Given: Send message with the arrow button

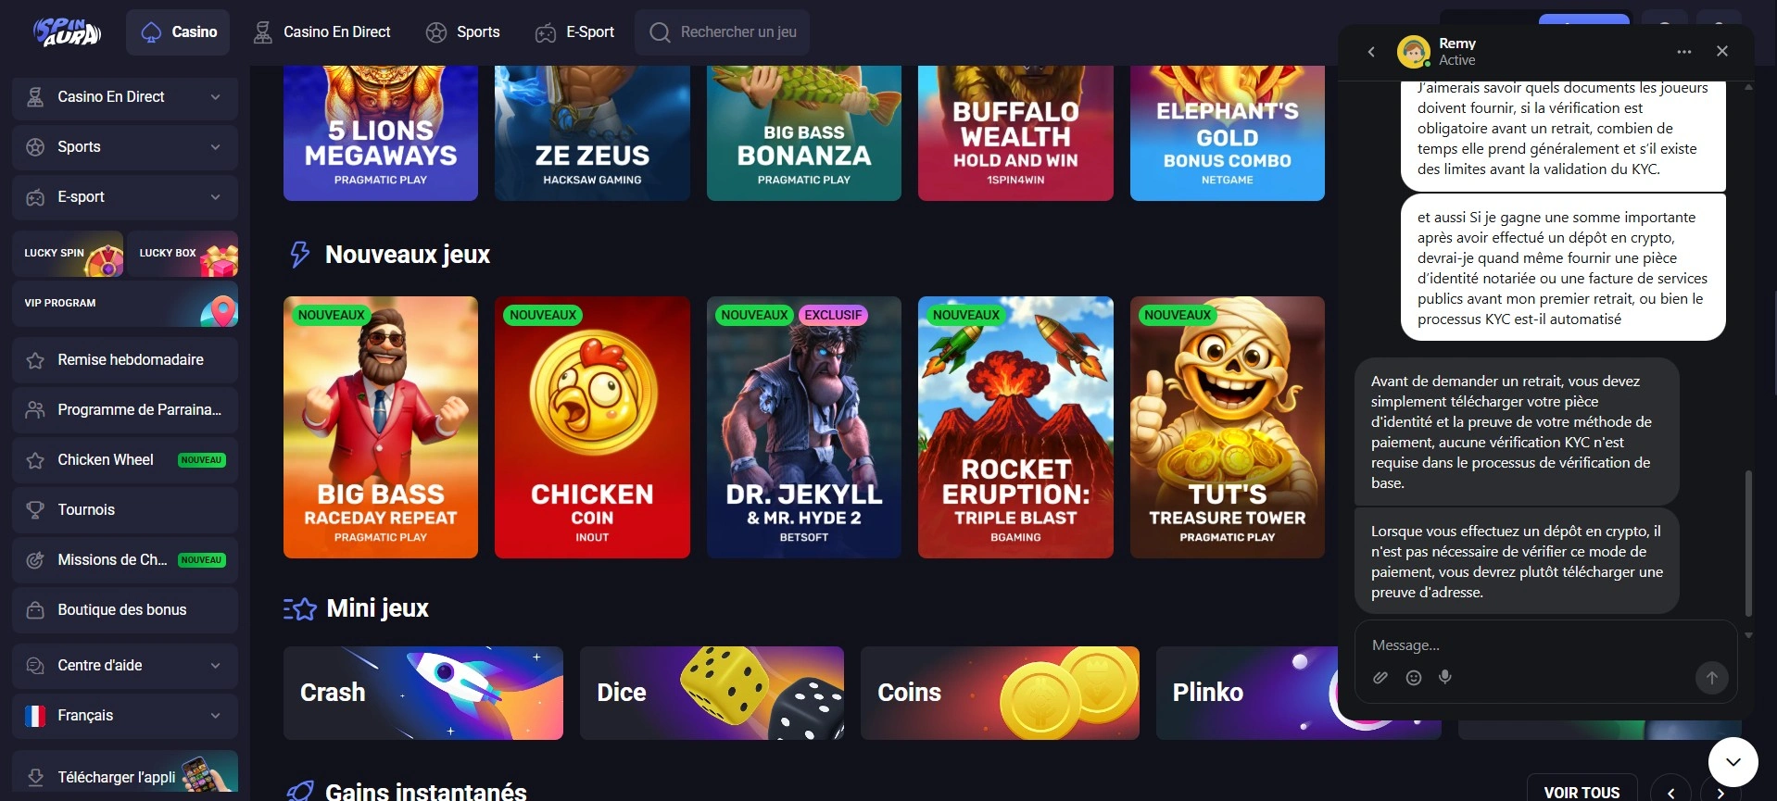Looking at the screenshot, I should [x=1712, y=678].
